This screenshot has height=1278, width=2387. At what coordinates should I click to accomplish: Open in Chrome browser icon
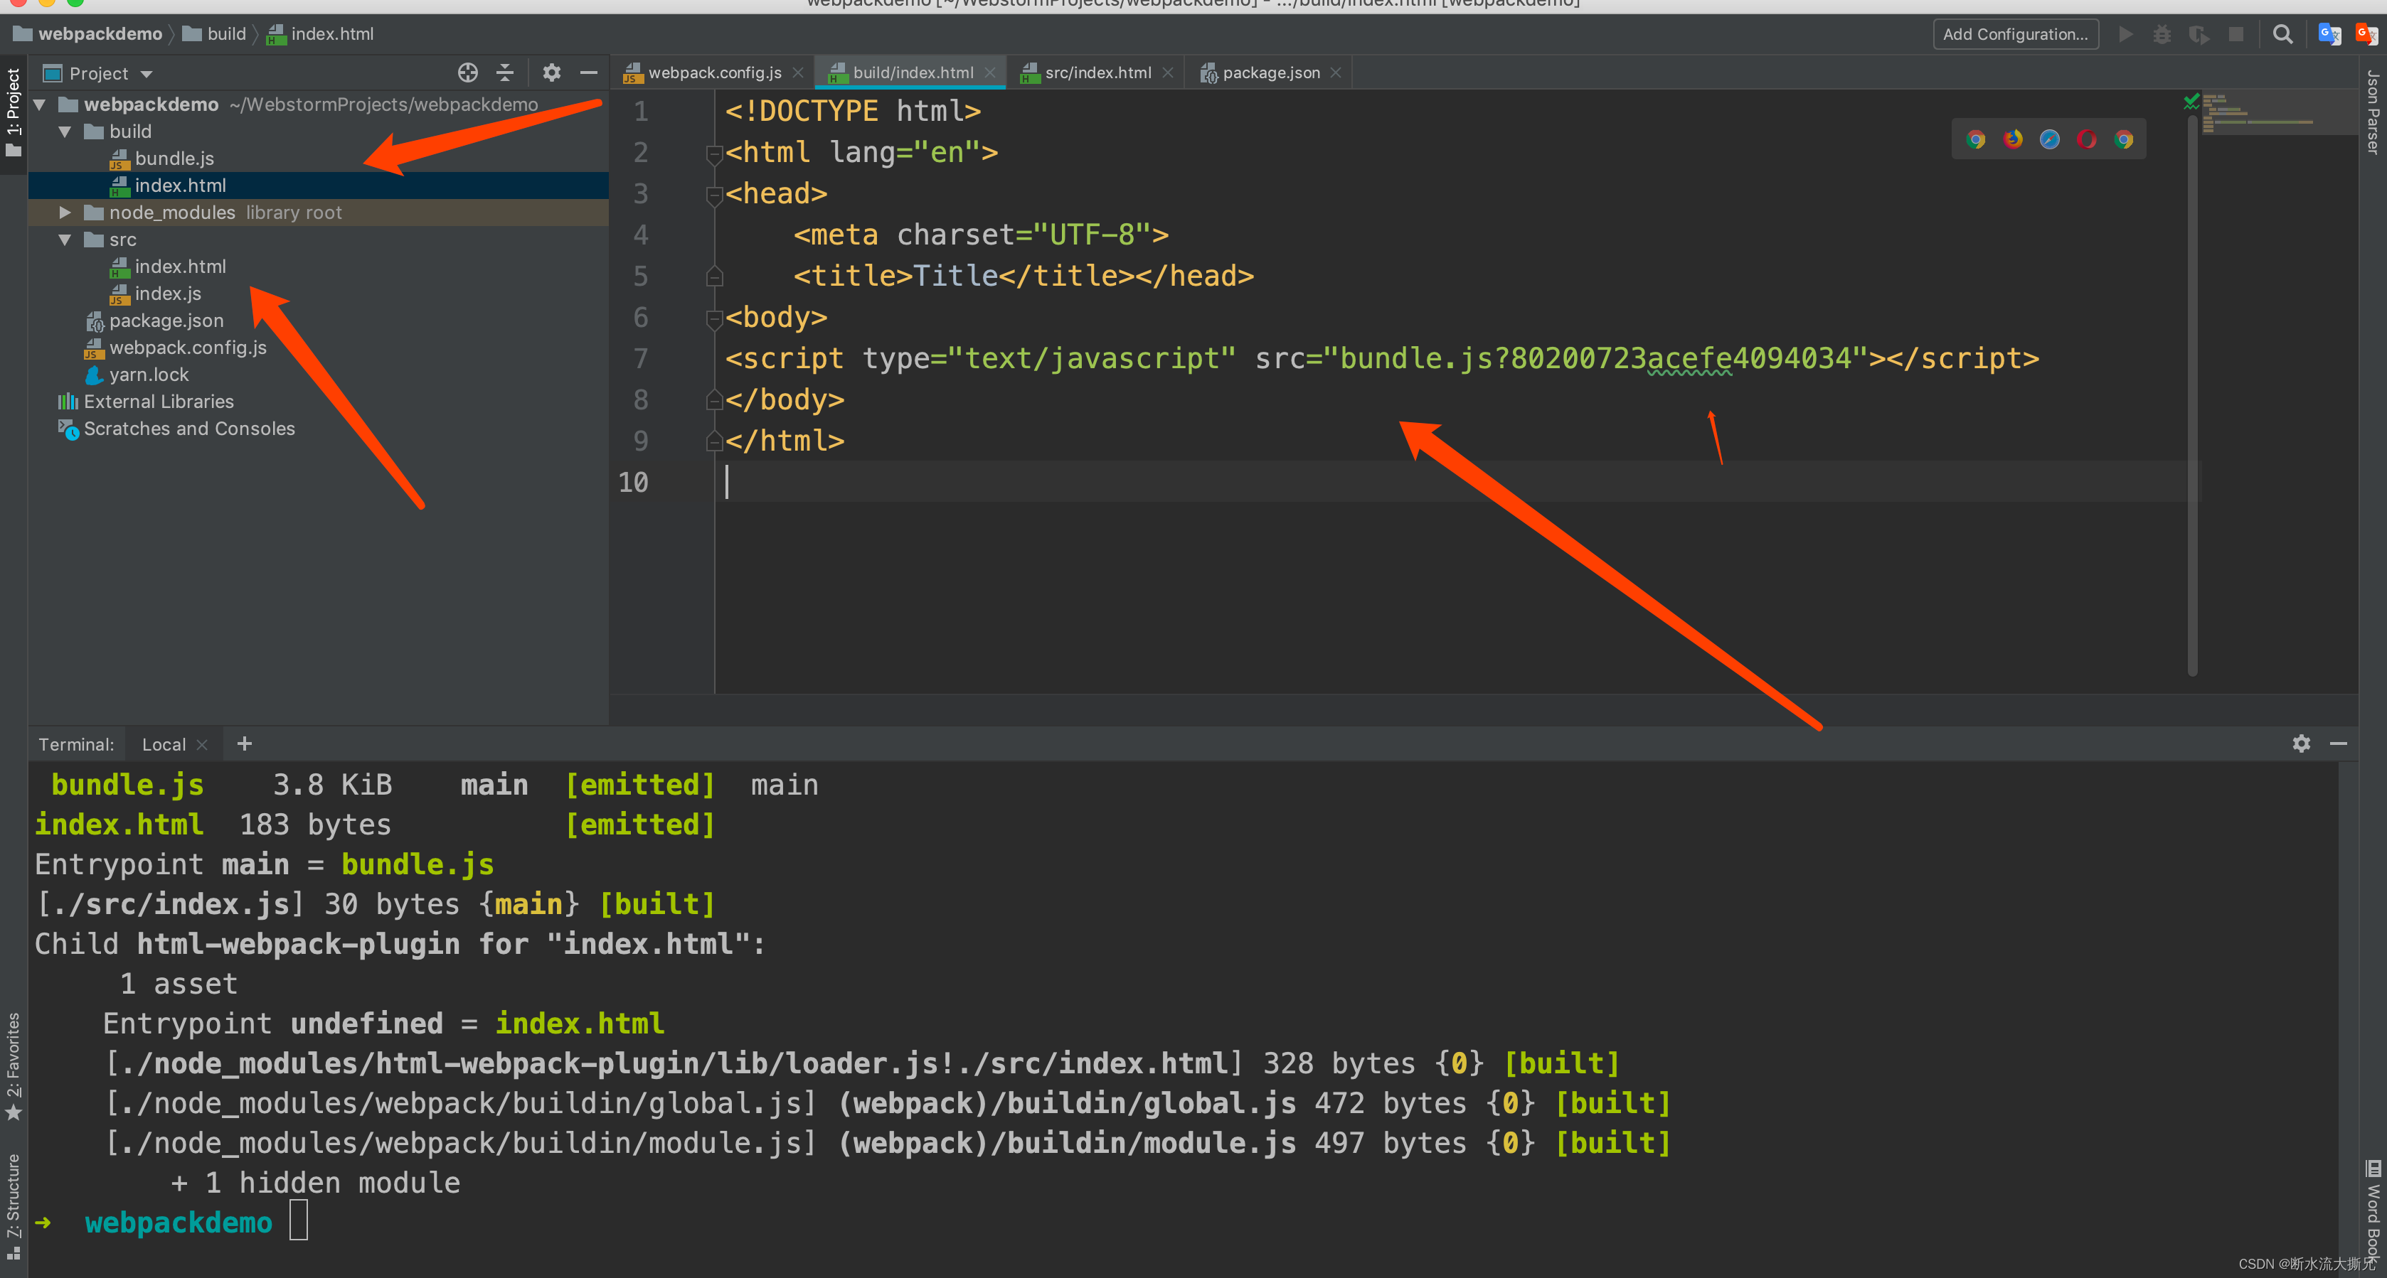coord(1976,139)
